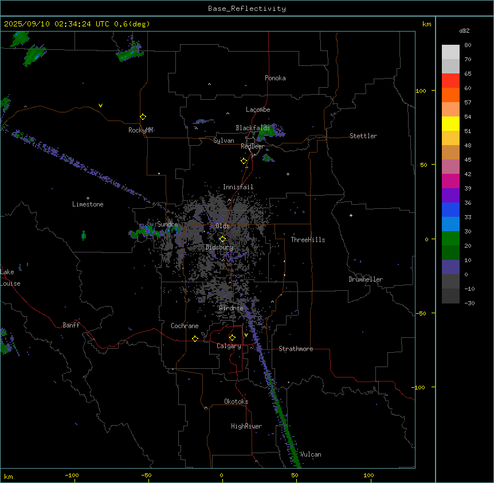The width and height of the screenshot is (494, 483).
Task: Click the -100 tick on bottom km axis
Action: (x=72, y=475)
